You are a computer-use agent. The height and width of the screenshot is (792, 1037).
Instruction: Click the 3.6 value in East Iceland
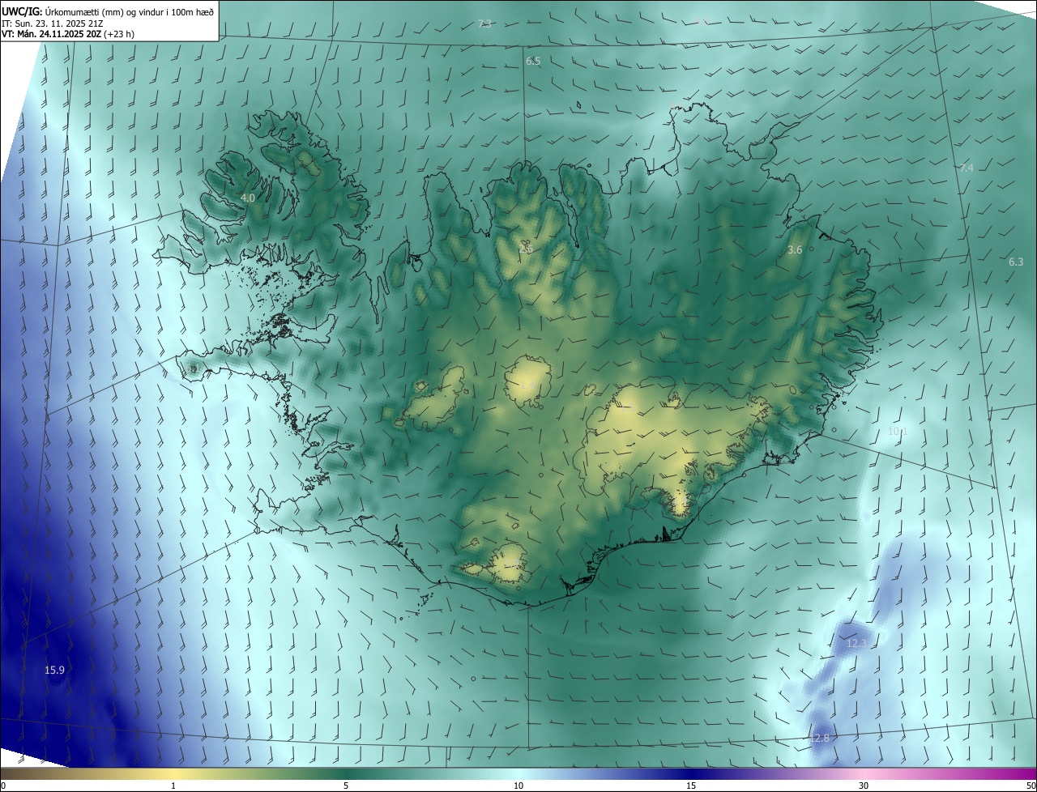tap(795, 250)
